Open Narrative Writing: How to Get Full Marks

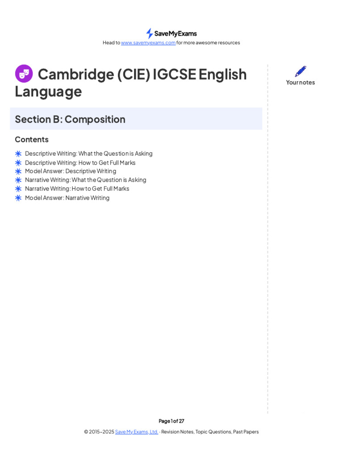click(77, 188)
